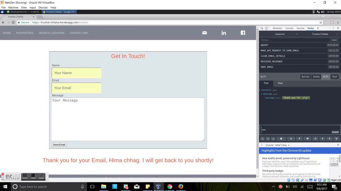Viewport: 341px width, 191px height.
Task: Open the drawer three-dot menu beside Console
Action: point(262,145)
